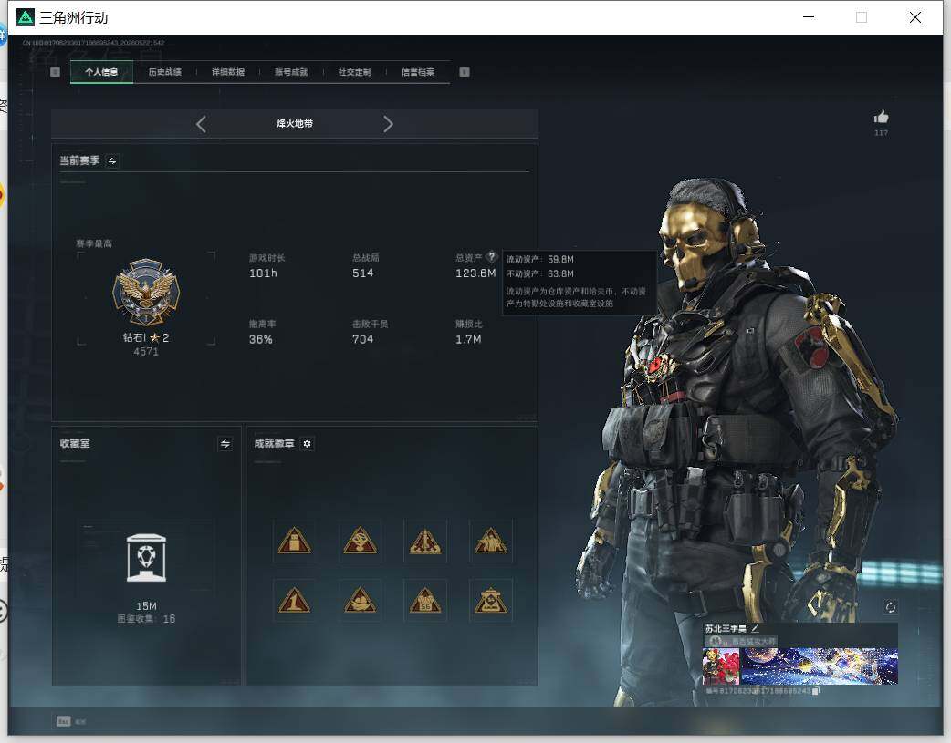Select third achievement badge in top row
The height and width of the screenshot is (743, 951).
tap(425, 541)
